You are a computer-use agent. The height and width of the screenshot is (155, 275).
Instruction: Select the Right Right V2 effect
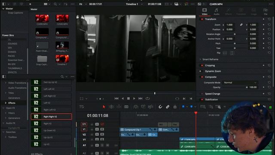pyautogui.click(x=52, y=117)
